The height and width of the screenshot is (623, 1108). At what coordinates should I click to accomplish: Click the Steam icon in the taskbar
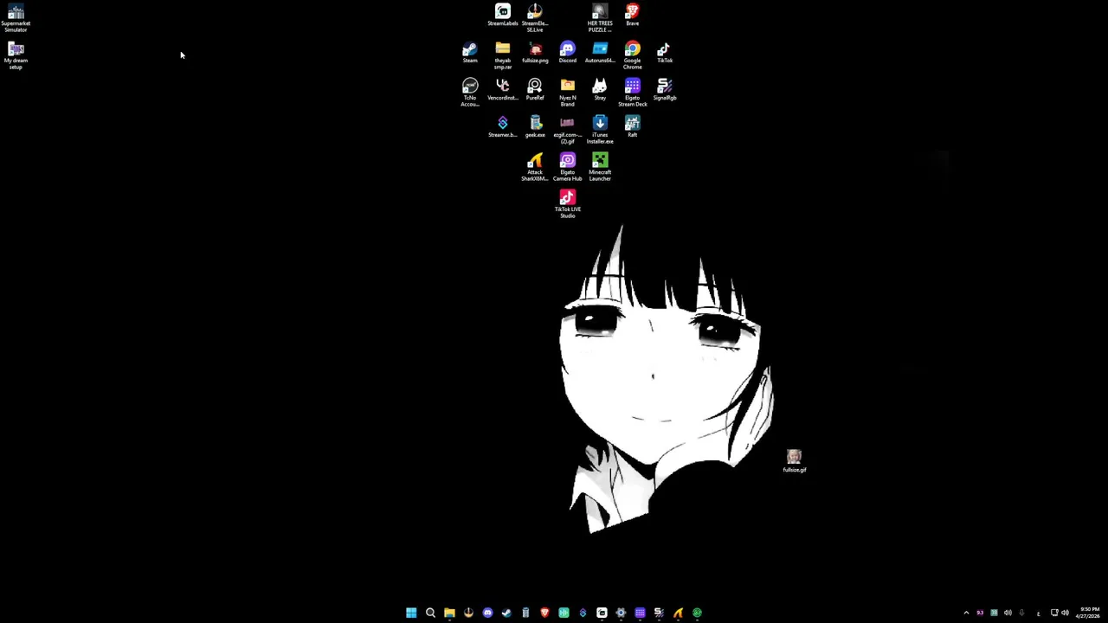coord(506,613)
